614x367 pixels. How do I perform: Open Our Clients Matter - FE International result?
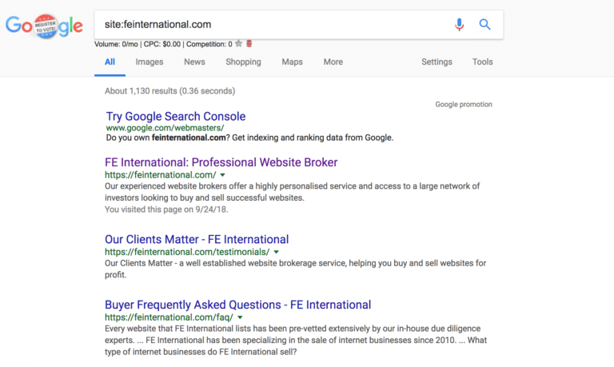click(x=197, y=239)
